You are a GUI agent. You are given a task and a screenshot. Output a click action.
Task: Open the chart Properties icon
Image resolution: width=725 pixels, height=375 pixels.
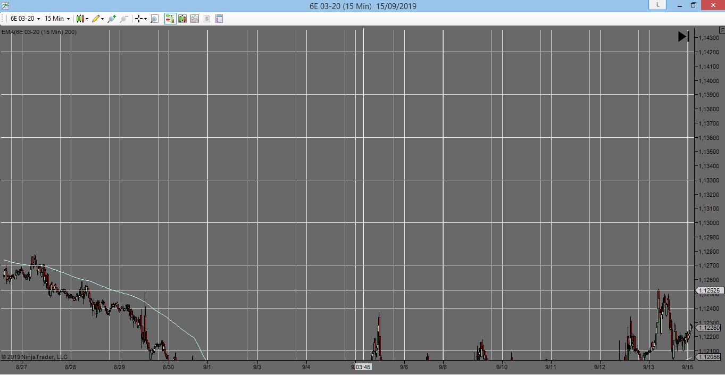219,19
